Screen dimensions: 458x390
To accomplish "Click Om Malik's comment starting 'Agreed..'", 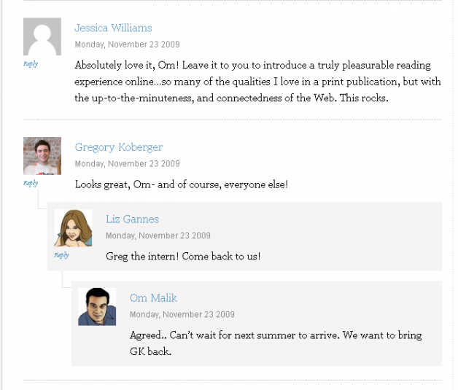I will (276, 343).
